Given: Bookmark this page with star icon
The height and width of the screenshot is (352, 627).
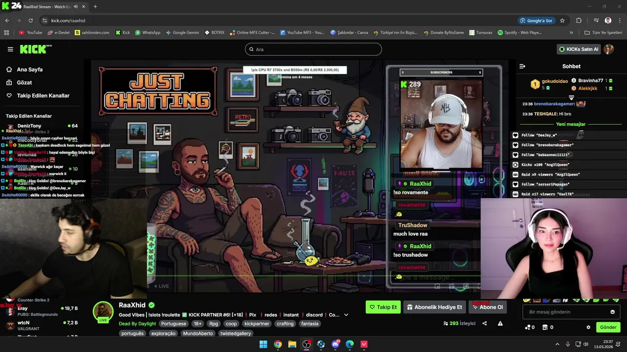Looking at the screenshot, I should 562,21.
